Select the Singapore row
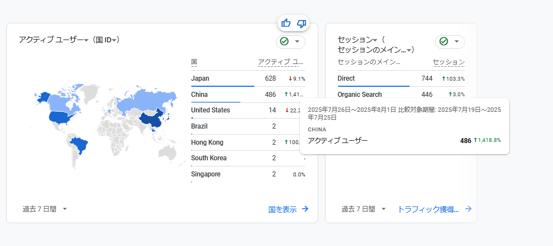 point(248,174)
